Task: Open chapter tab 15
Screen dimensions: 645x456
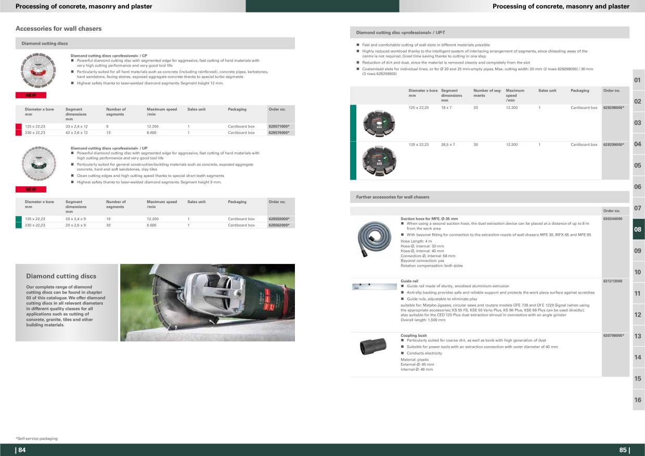Action: (x=638, y=378)
